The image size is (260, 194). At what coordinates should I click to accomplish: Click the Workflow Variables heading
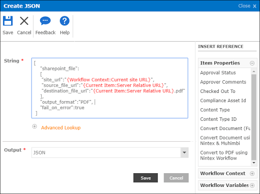click(224, 185)
